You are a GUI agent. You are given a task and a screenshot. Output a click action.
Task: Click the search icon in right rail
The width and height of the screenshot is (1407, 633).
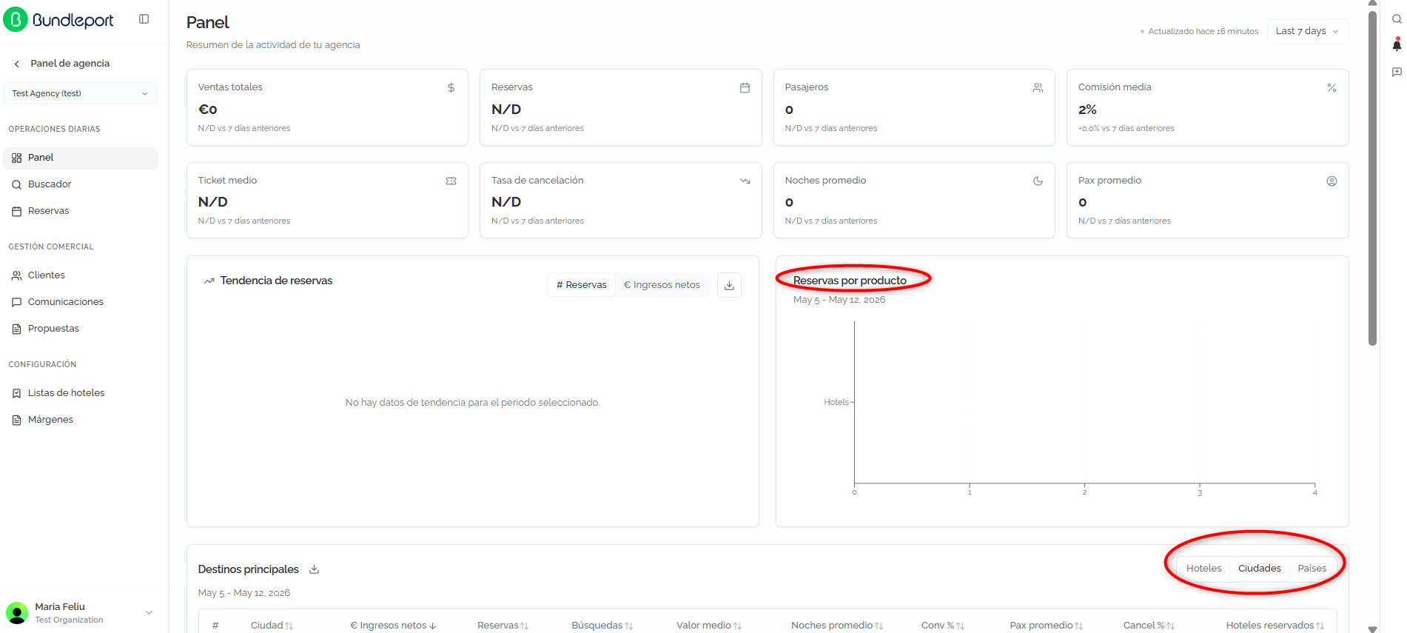1397,19
